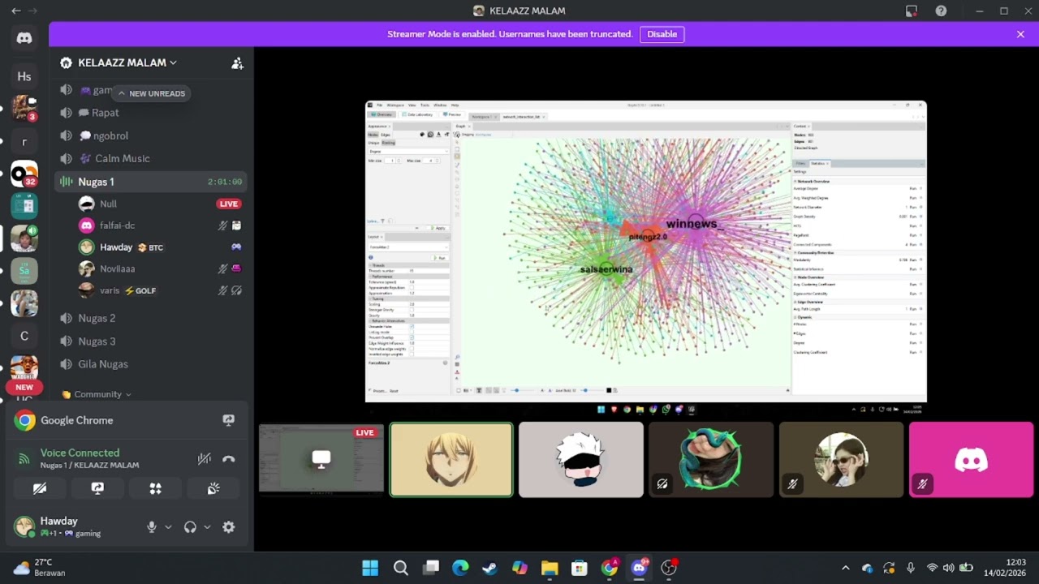Screen dimensions: 1039x584
Task: Join the Calm Music voice channel
Action: pyautogui.click(x=151, y=158)
